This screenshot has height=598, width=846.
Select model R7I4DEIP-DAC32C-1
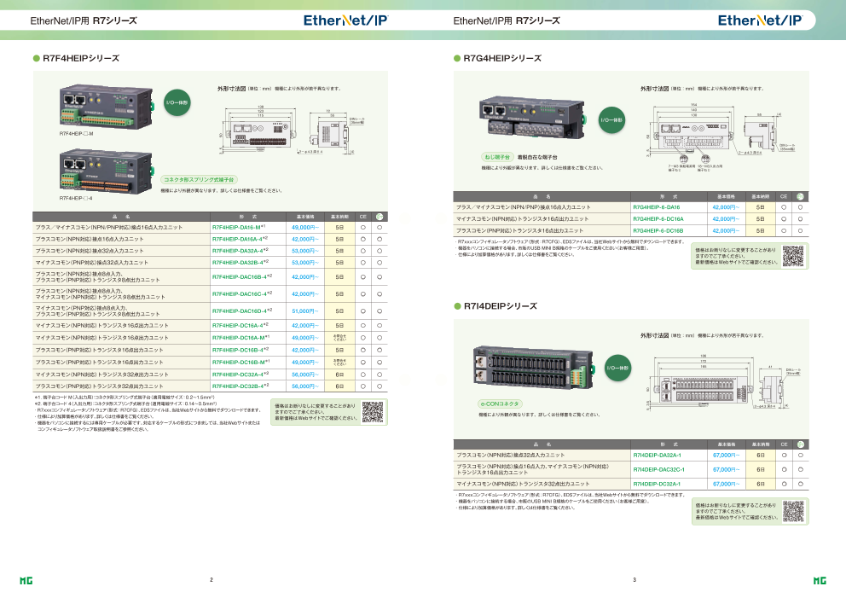pyautogui.click(x=658, y=469)
